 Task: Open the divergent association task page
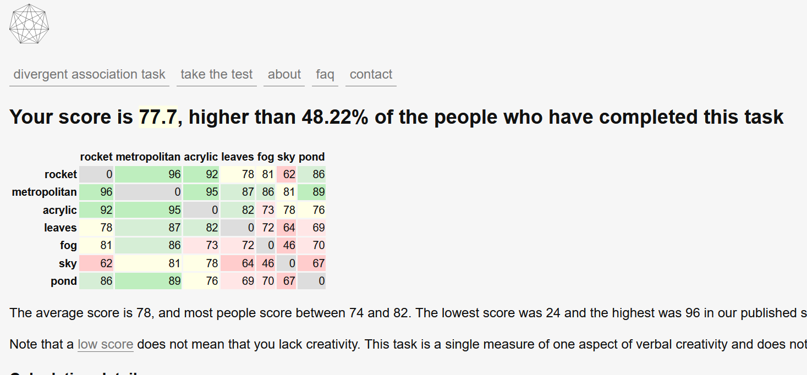(x=89, y=75)
